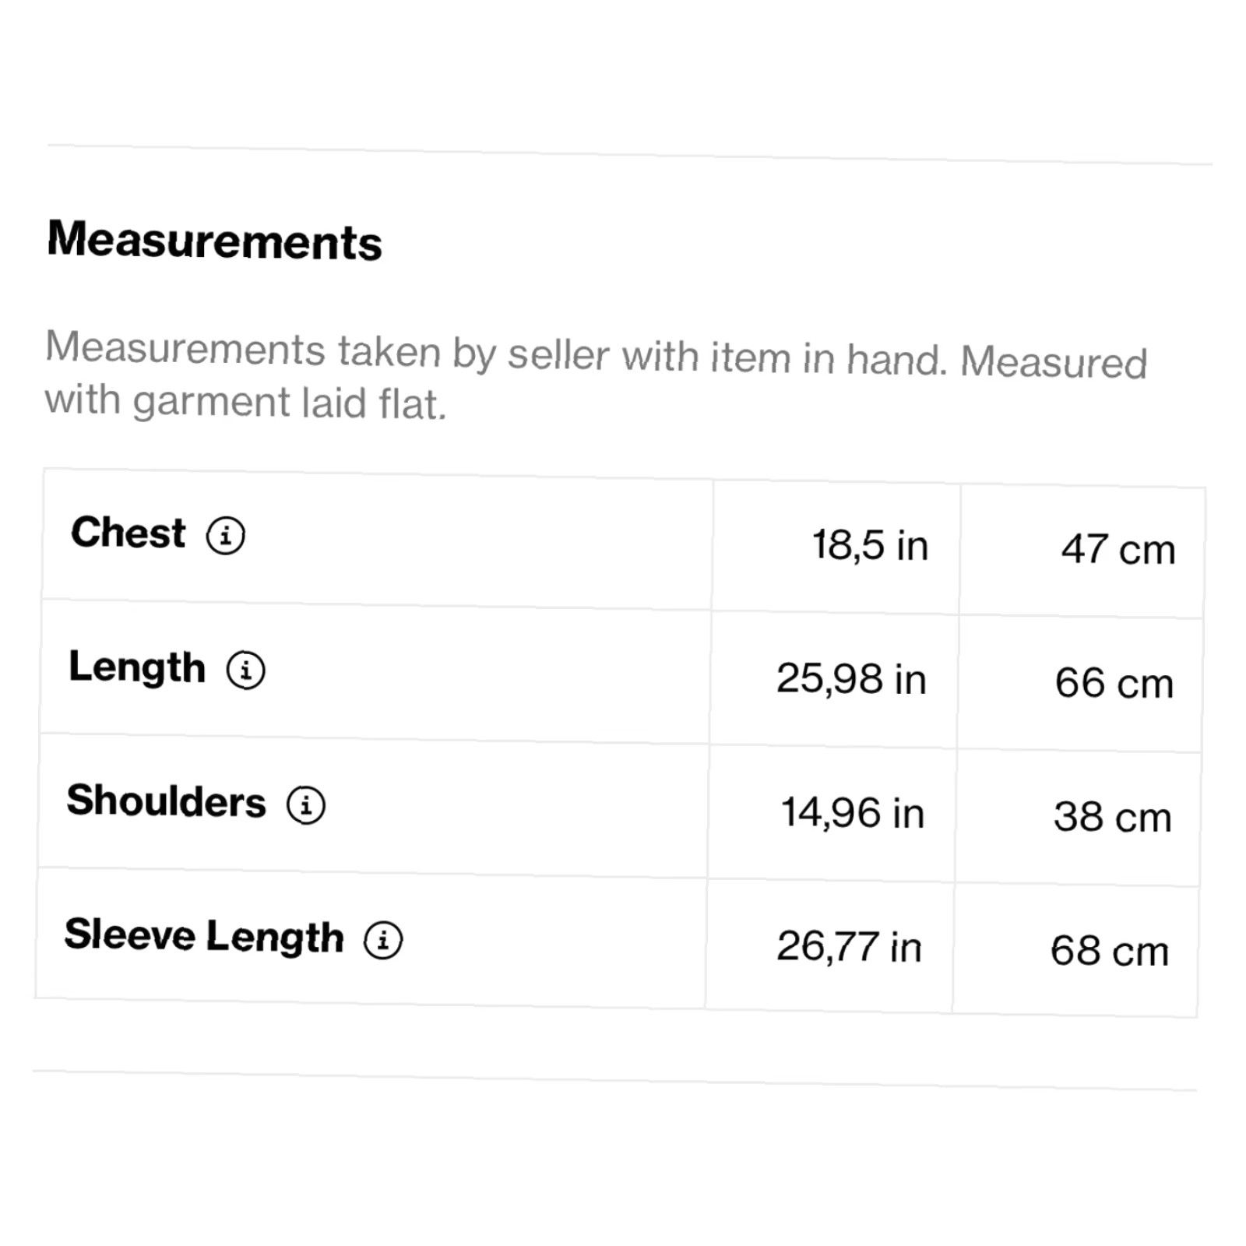Select the Chest row label

[x=128, y=533]
